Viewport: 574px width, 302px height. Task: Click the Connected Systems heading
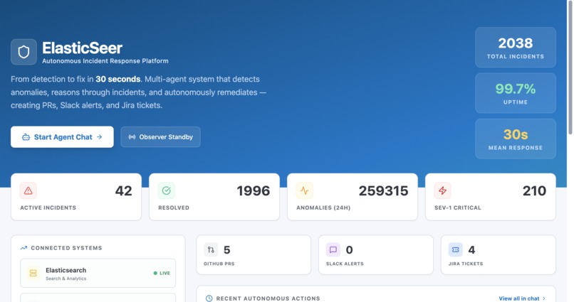[x=66, y=248]
